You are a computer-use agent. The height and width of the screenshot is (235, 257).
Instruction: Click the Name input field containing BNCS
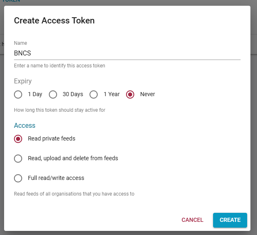coord(127,53)
